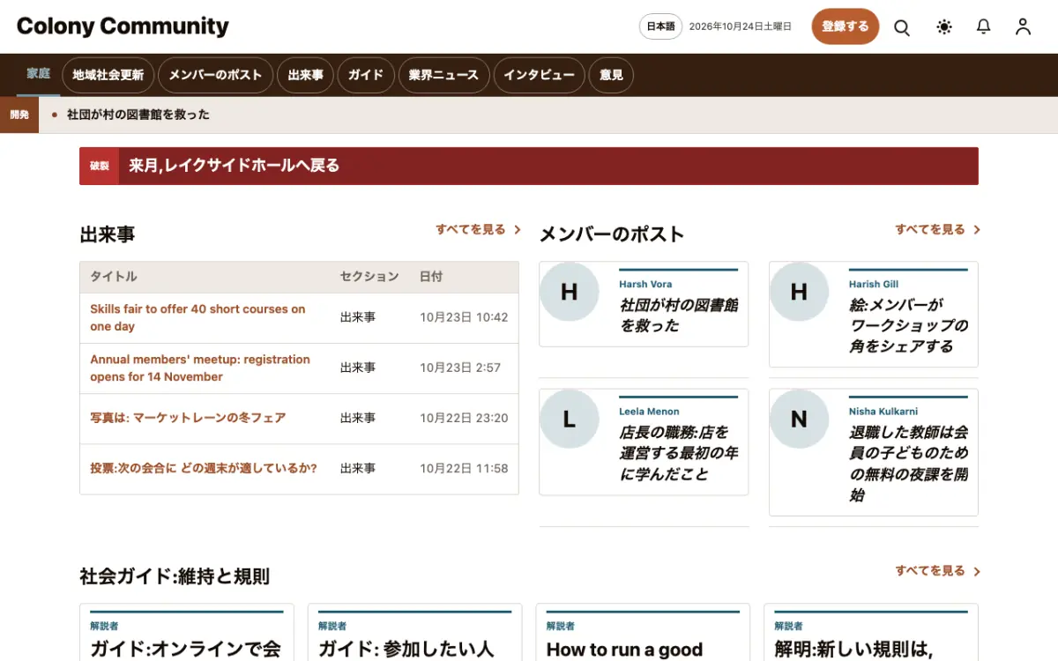Image resolution: width=1058 pixels, height=661 pixels.
Task: Click the chevron after 社会ガイド すべてを見る
Action: click(x=977, y=571)
